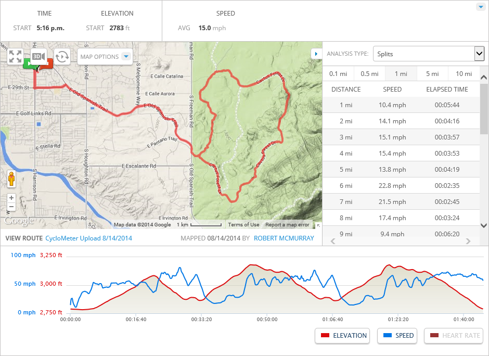This screenshot has width=489, height=356.
Task: Toggle the Elevation graph line
Action: tap(342, 336)
